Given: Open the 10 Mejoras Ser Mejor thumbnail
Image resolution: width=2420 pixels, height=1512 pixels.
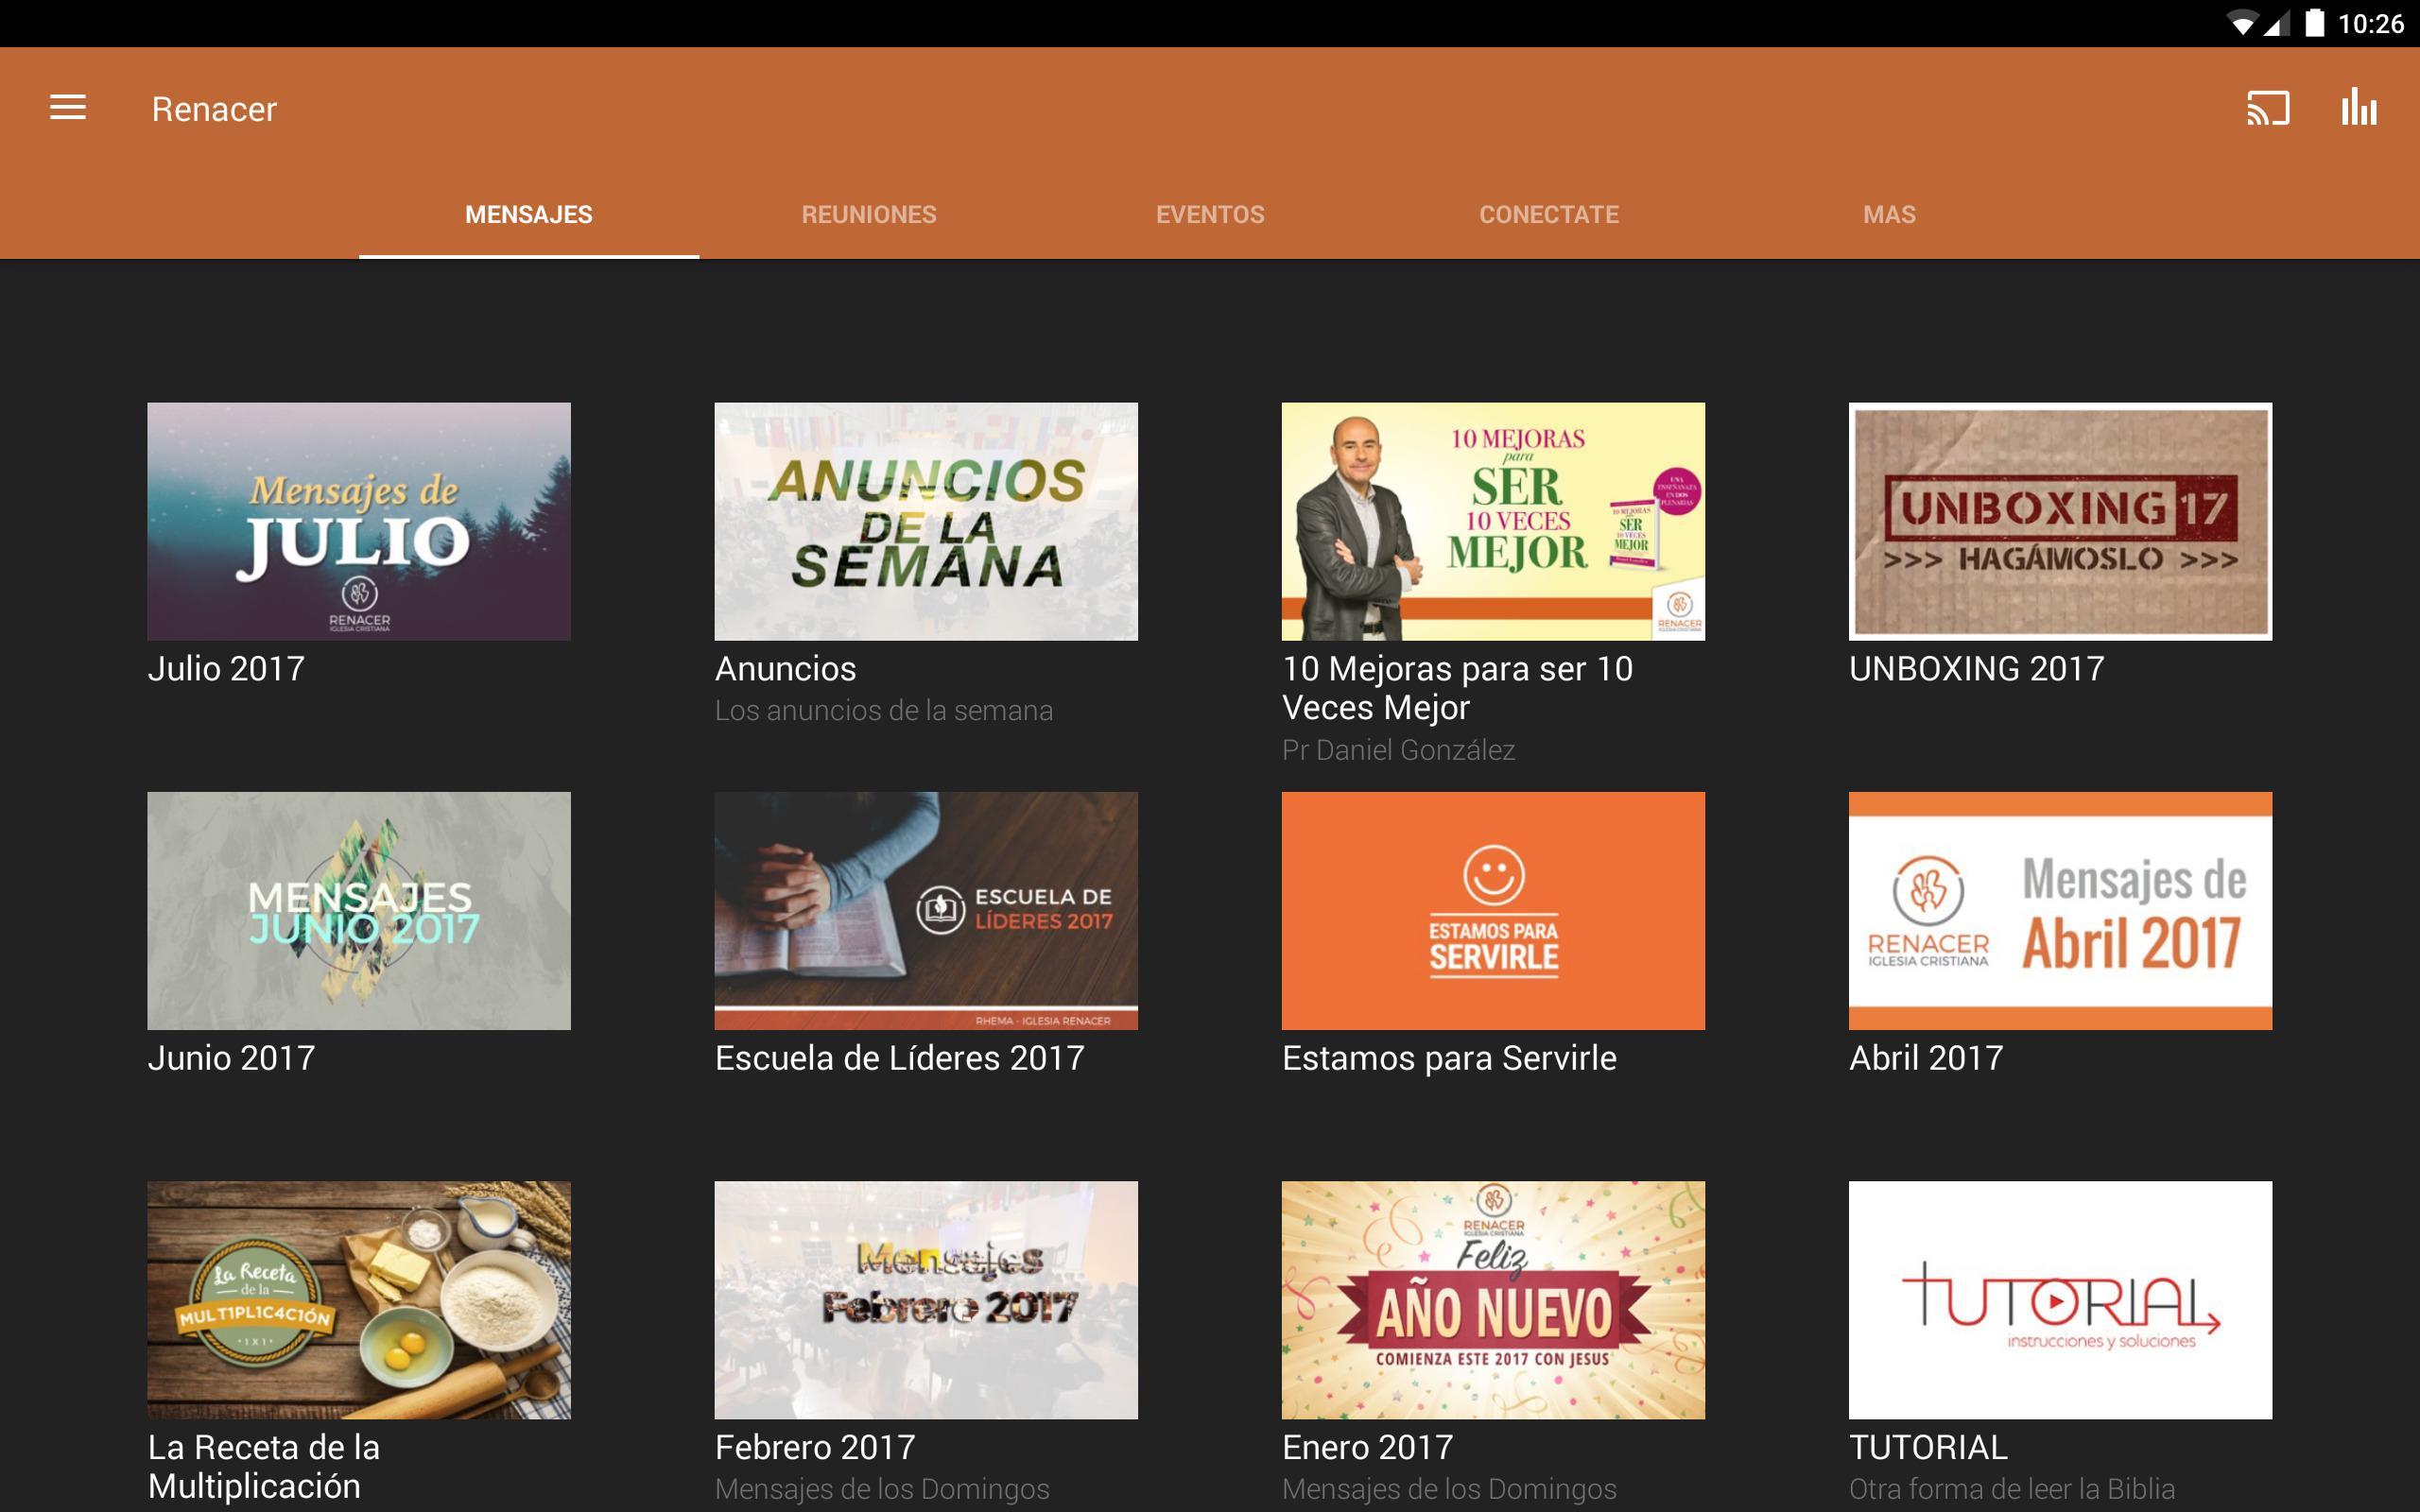Looking at the screenshot, I should [1493, 521].
